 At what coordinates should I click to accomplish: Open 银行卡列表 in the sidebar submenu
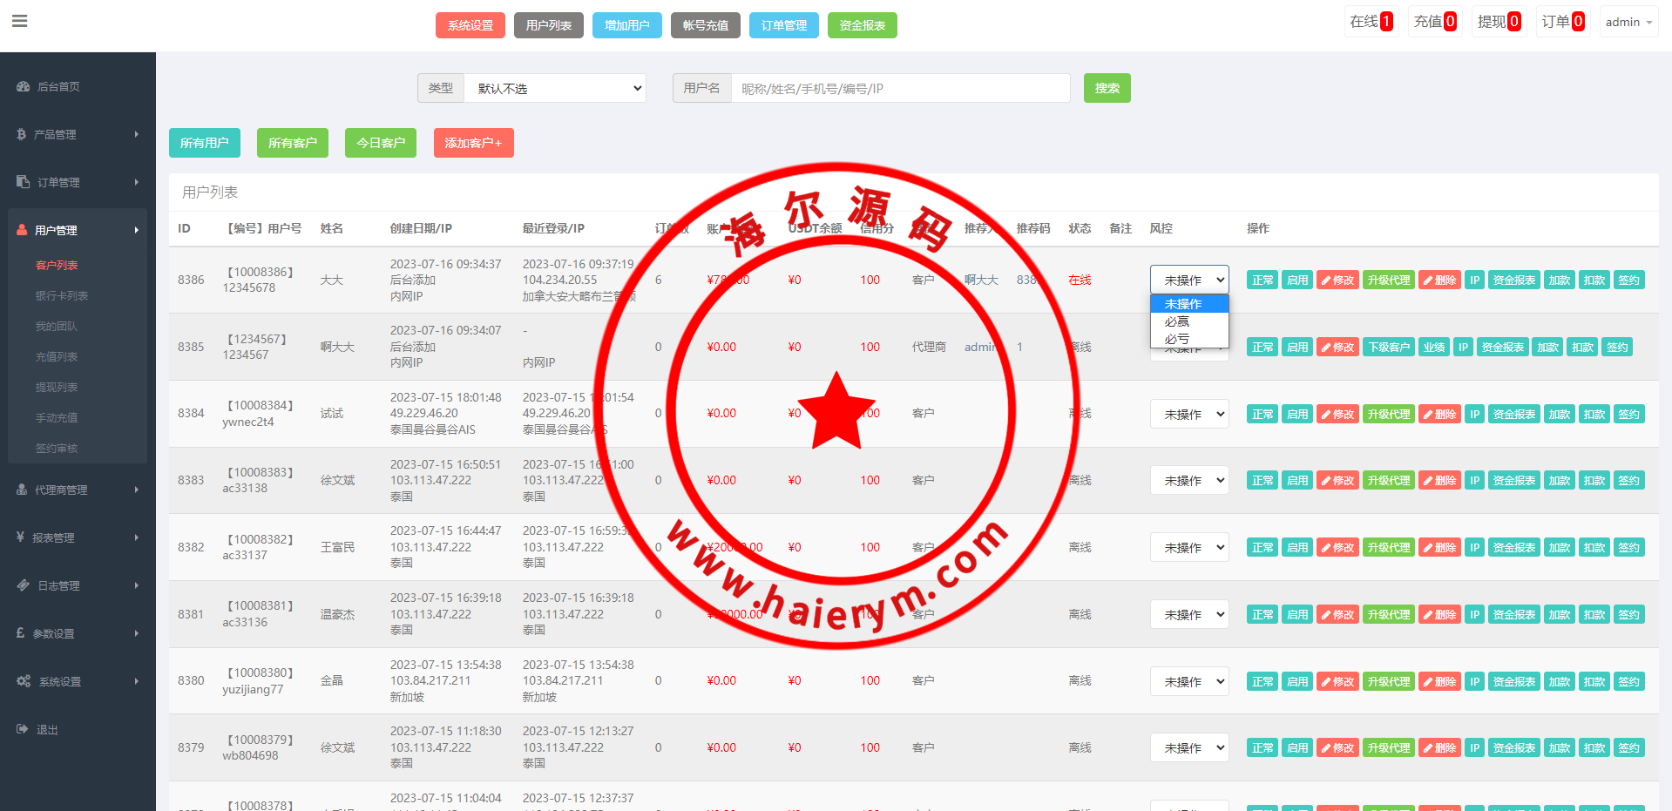click(x=62, y=296)
